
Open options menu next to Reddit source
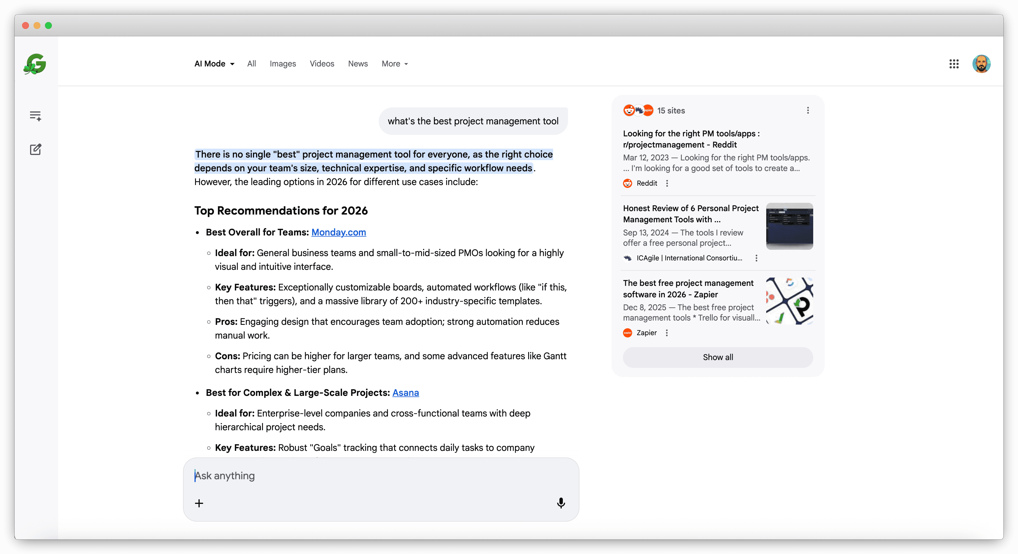[667, 183]
